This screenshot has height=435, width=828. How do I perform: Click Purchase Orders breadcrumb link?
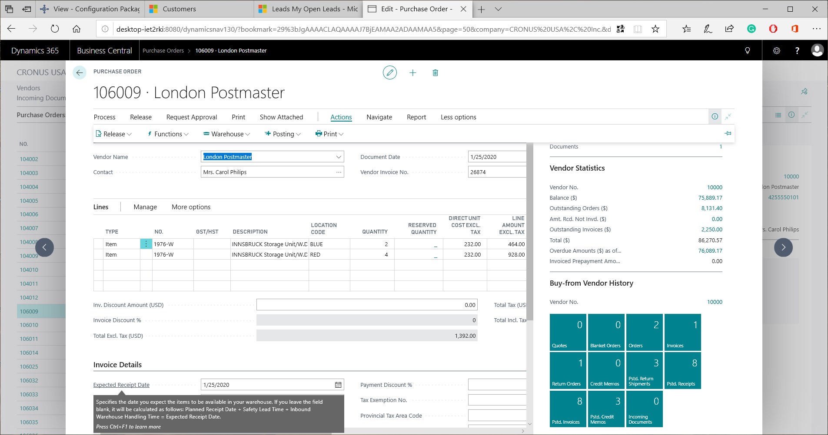click(163, 51)
